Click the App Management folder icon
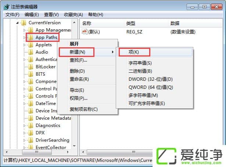 tap(31, 30)
